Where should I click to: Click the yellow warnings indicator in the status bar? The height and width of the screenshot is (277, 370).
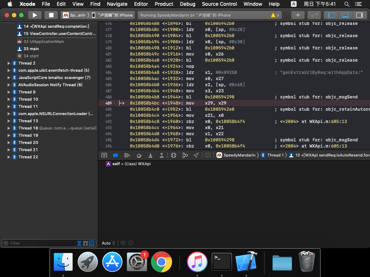coord(275,15)
